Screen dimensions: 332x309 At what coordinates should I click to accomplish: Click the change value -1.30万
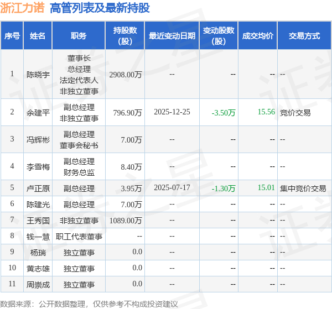click(x=224, y=188)
